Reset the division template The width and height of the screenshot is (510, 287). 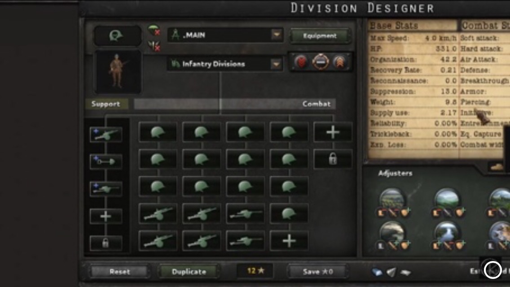click(x=120, y=271)
